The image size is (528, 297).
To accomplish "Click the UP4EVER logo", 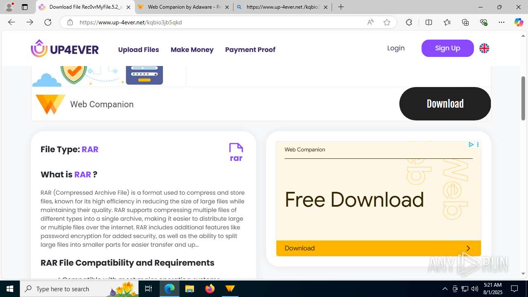I will point(65,49).
